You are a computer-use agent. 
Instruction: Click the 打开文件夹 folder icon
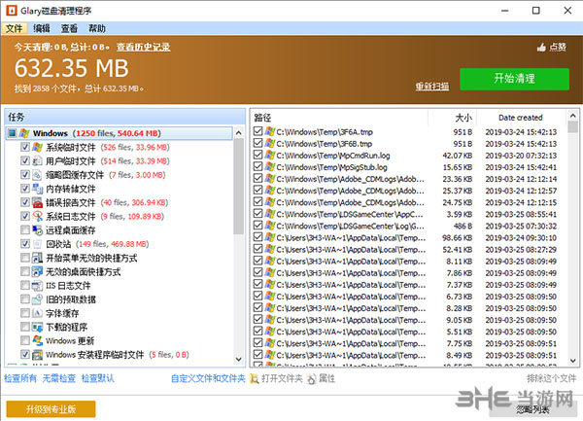pyautogui.click(x=254, y=378)
